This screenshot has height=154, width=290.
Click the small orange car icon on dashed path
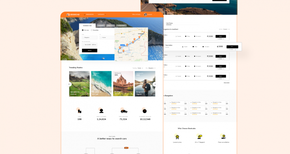point(126,148)
